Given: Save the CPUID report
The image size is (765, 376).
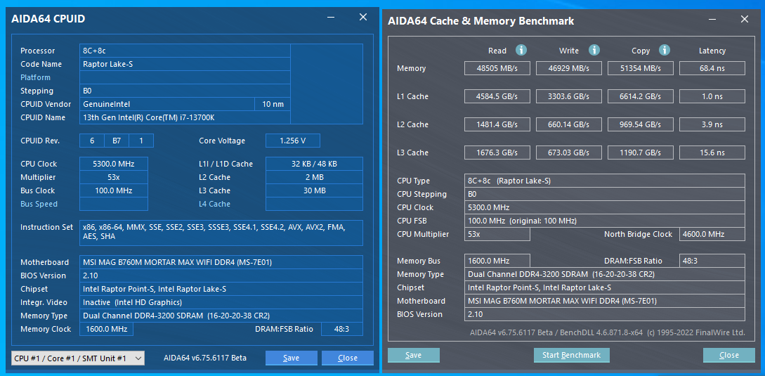Looking at the screenshot, I should click(292, 358).
